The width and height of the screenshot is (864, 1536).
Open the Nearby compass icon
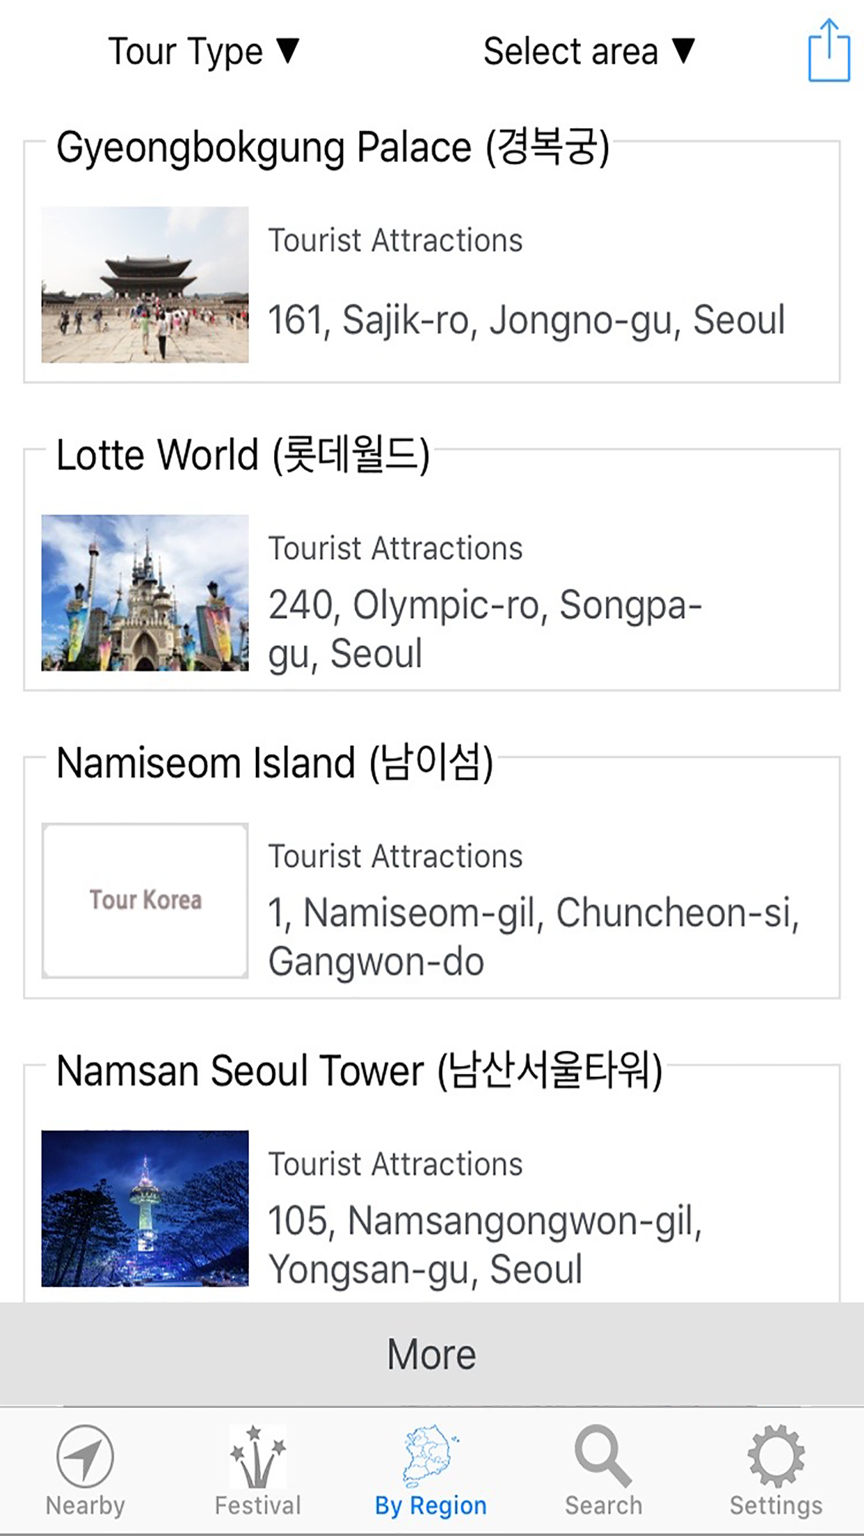pos(85,1456)
